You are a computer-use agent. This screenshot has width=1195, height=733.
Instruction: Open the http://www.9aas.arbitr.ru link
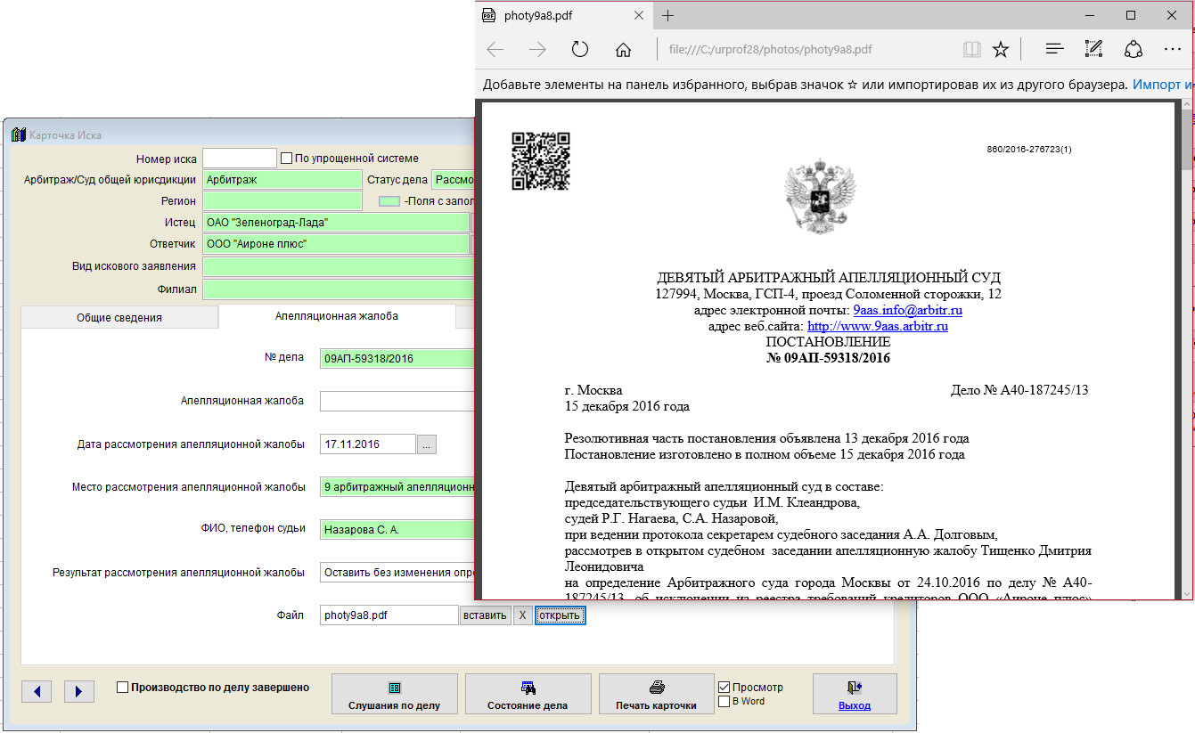(877, 326)
